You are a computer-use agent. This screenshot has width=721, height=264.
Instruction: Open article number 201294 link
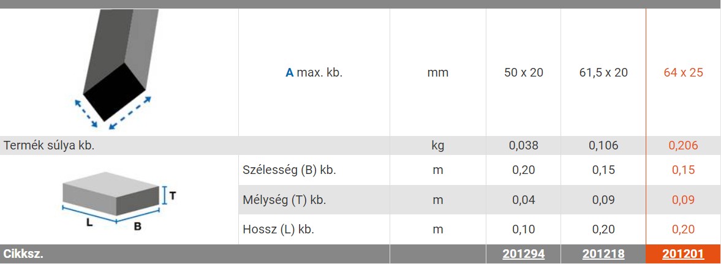point(523,254)
